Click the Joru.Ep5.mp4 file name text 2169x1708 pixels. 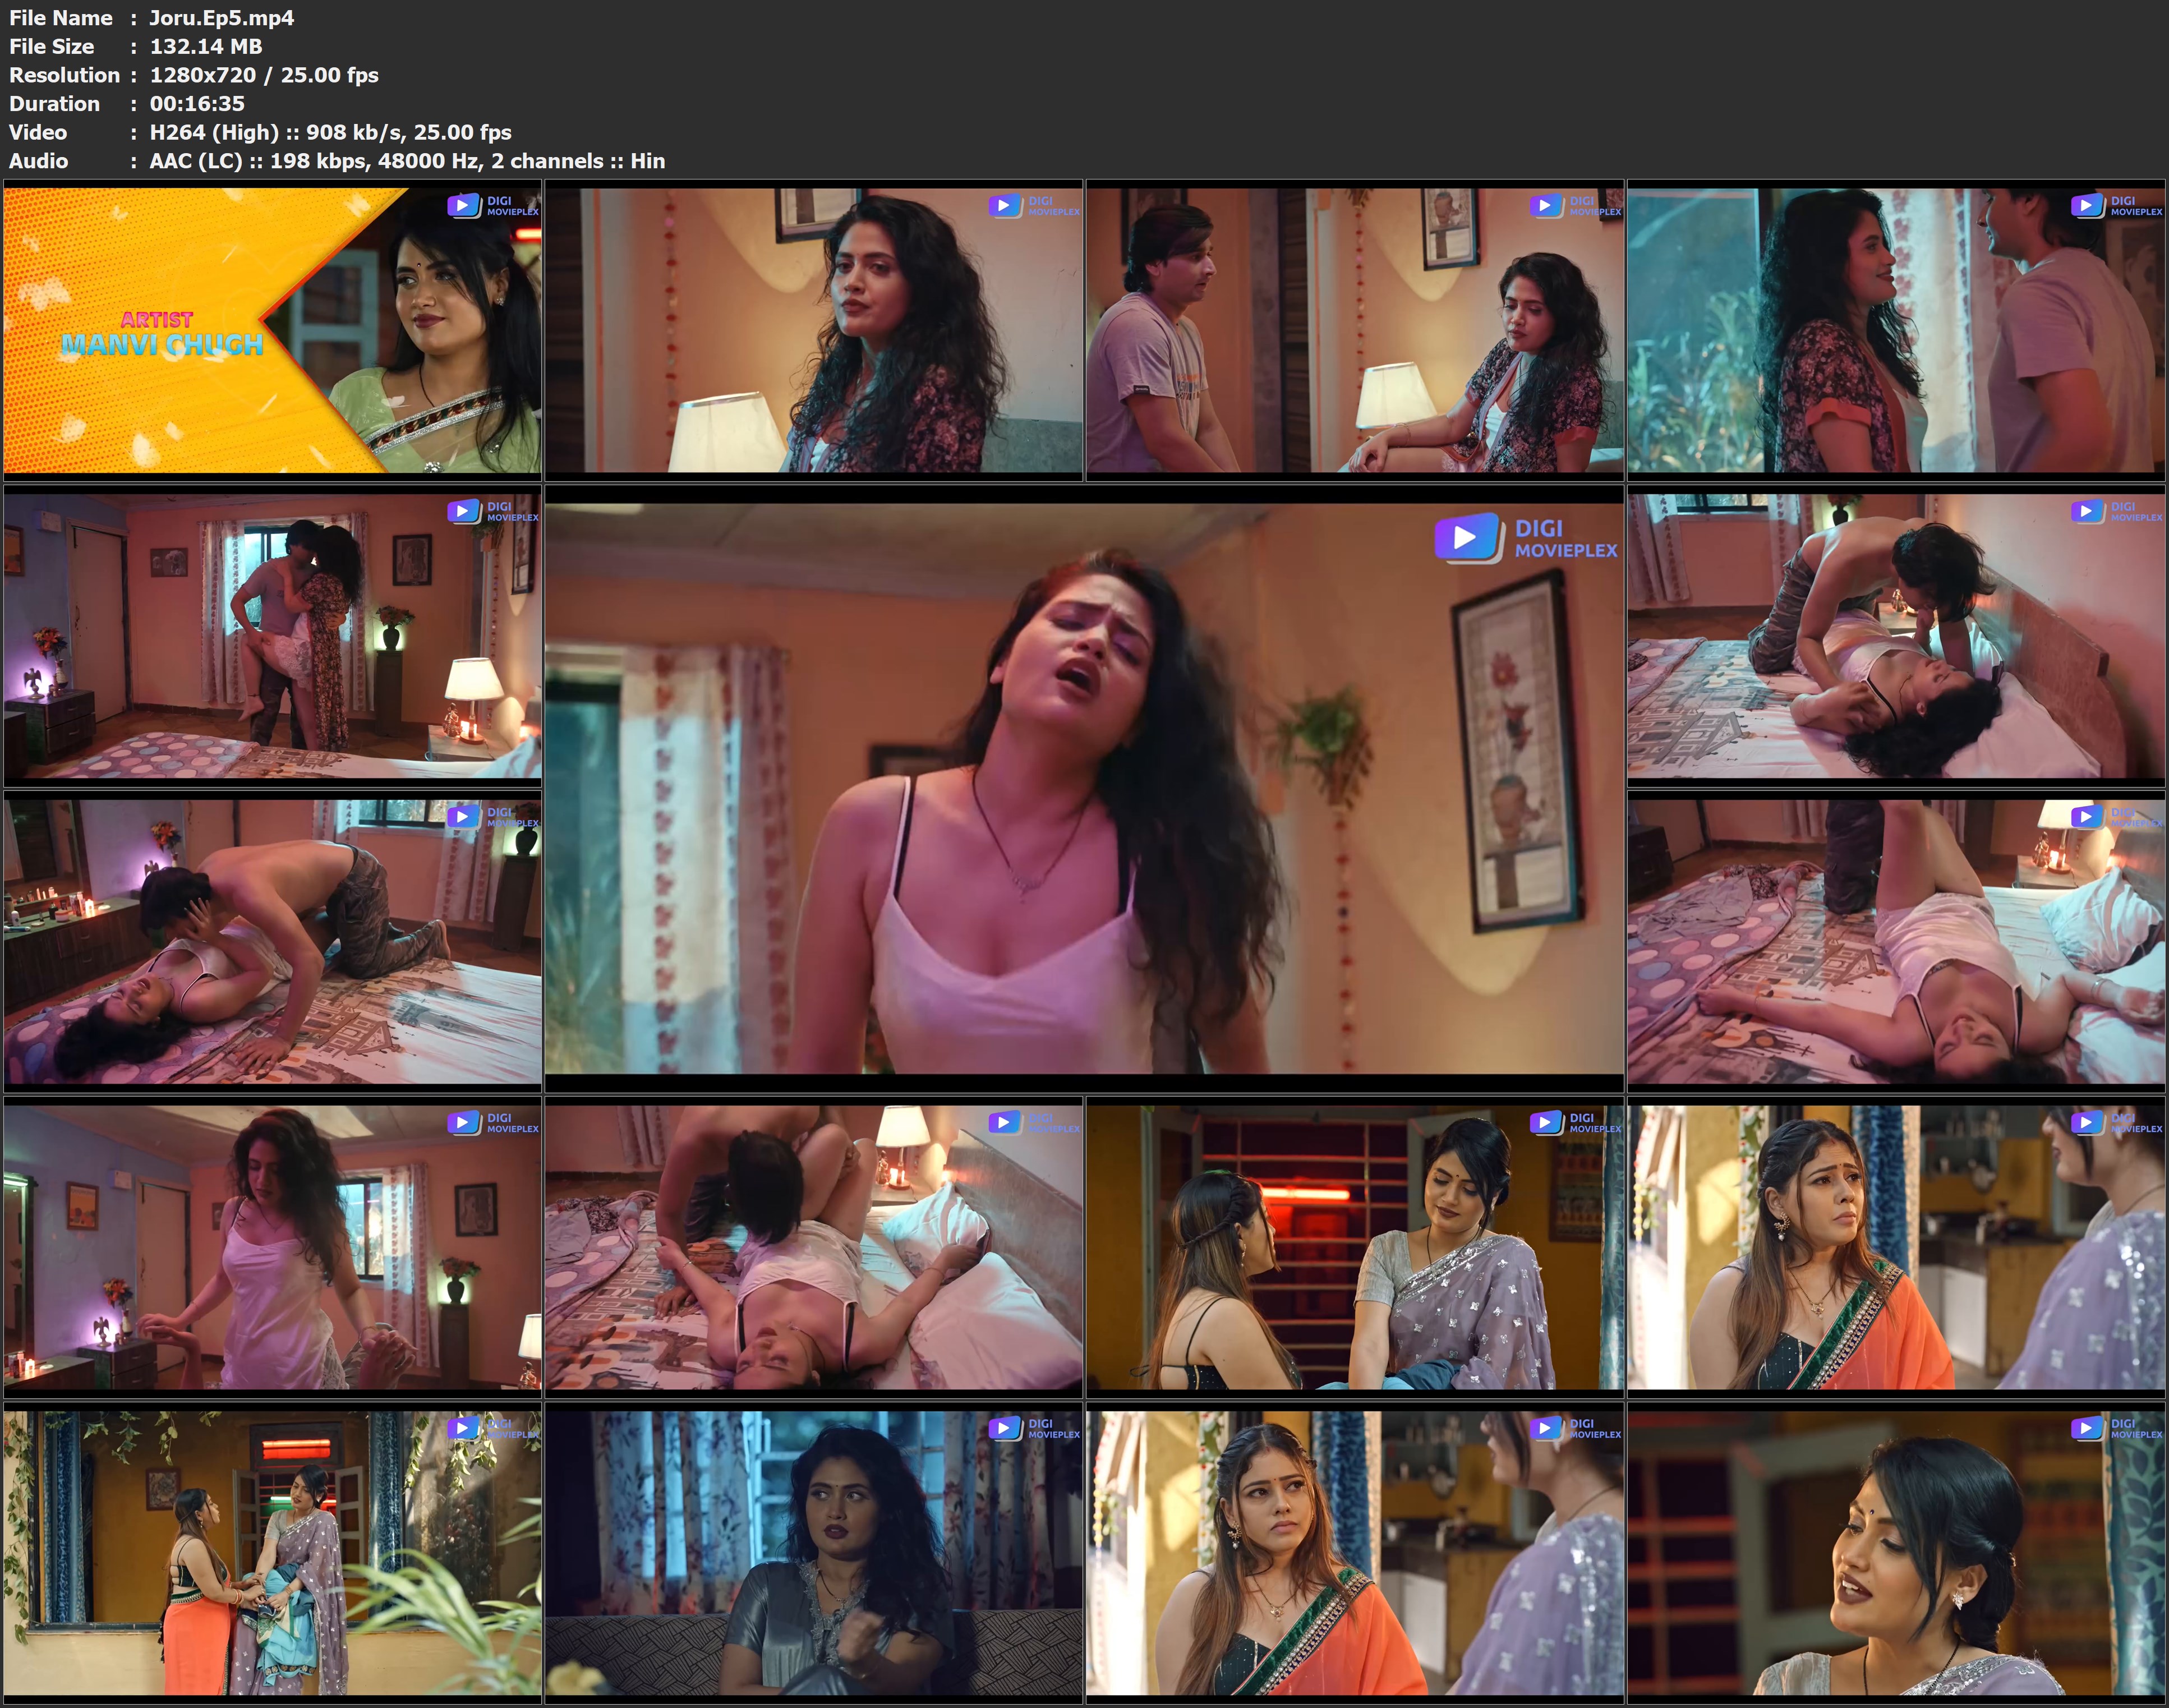tap(221, 18)
